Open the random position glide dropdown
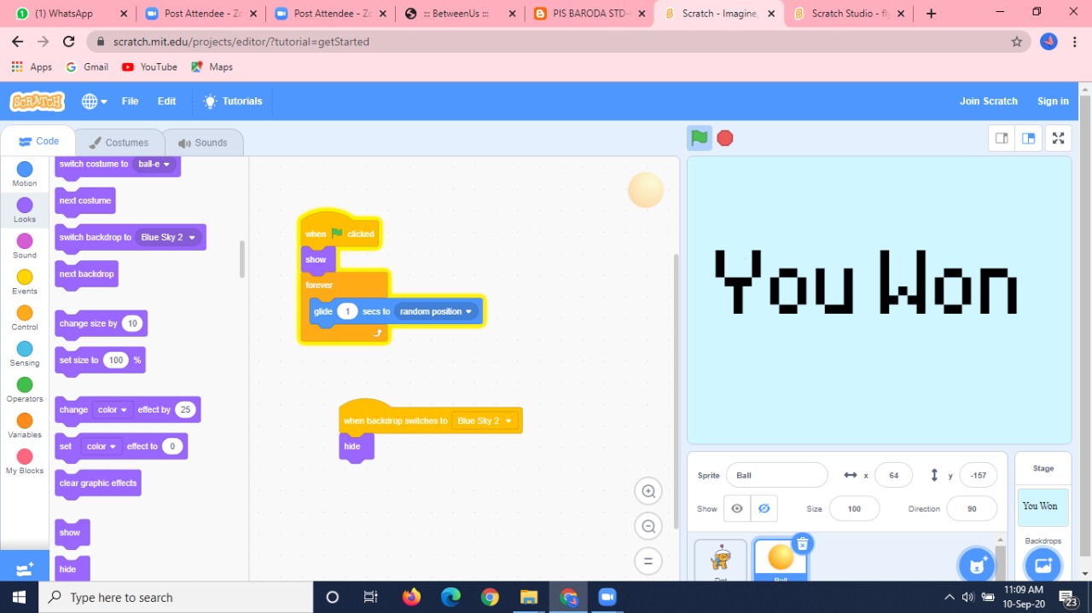 tap(437, 311)
